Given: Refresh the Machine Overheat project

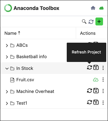Looking at the screenshot, I should [90, 91].
